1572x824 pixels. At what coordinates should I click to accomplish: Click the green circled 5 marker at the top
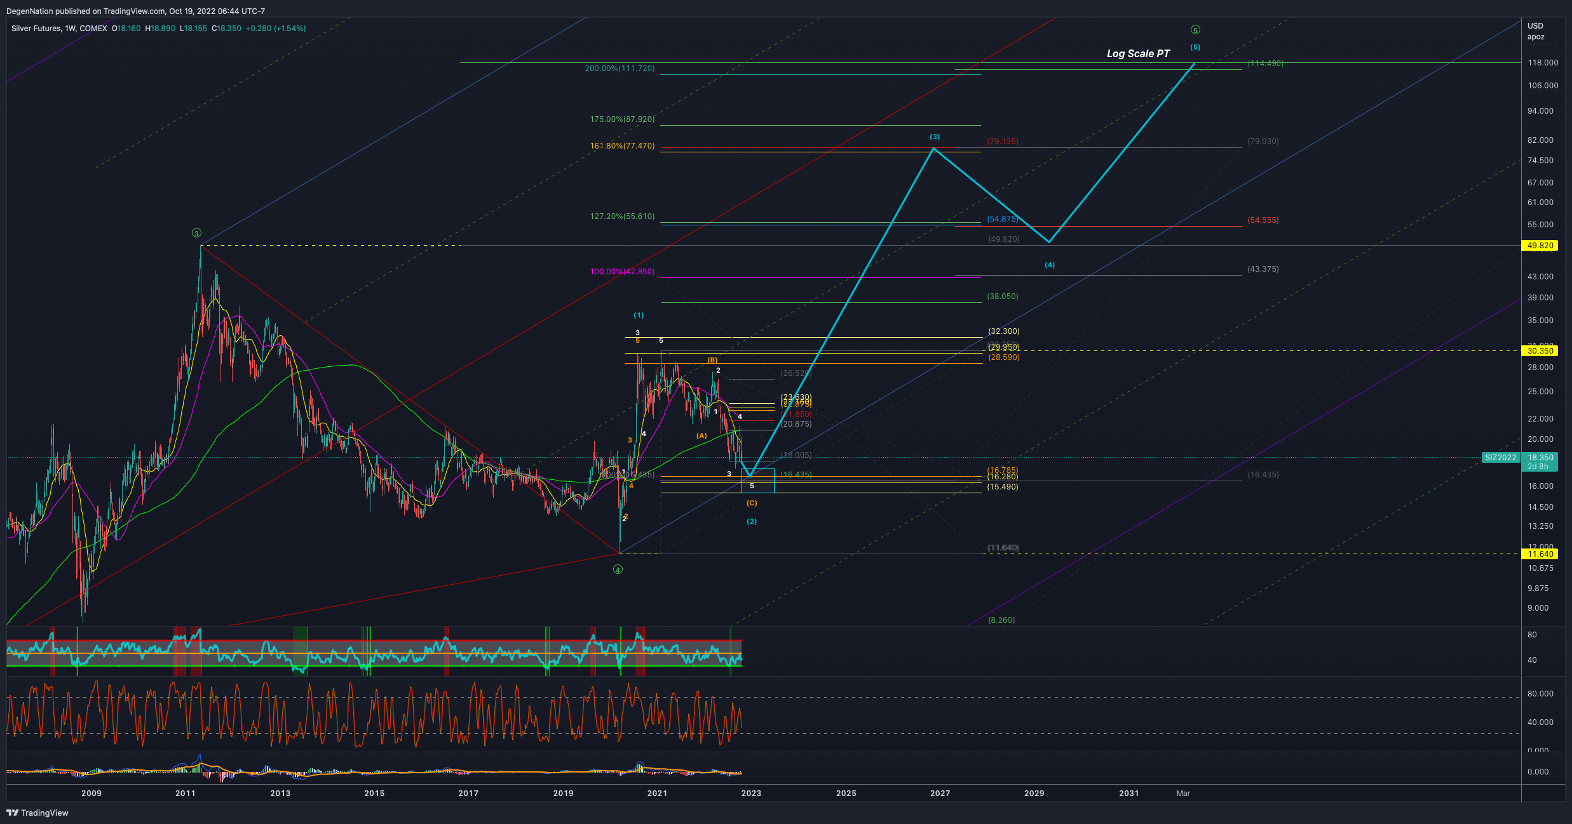point(1195,30)
